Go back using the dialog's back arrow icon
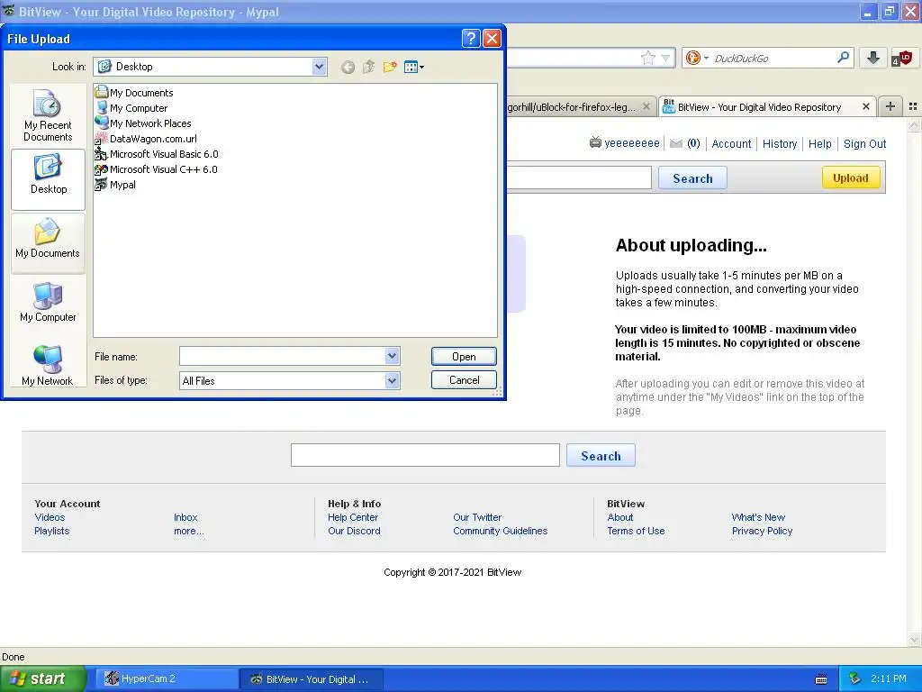The image size is (922, 692). point(348,67)
